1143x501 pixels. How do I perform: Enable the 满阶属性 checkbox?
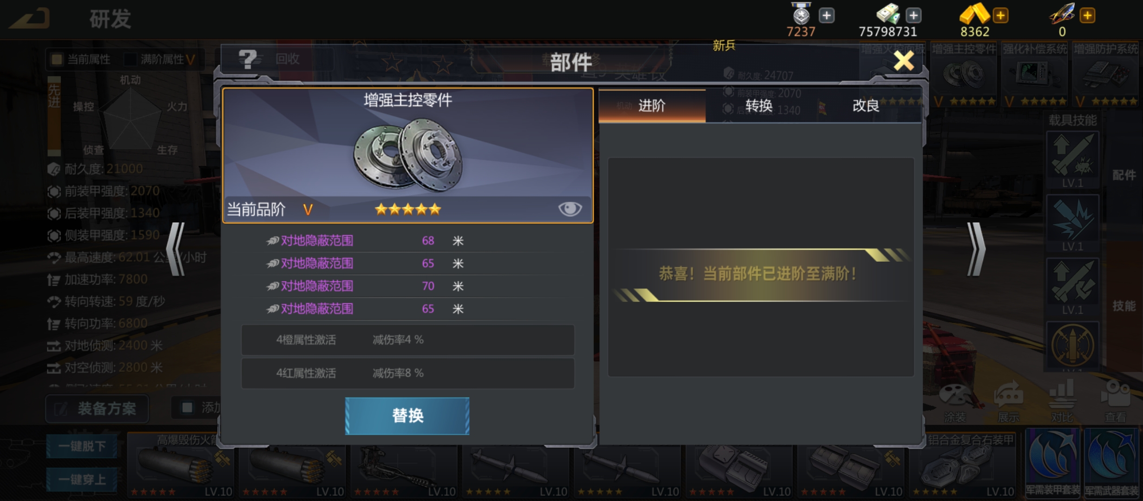[130, 59]
